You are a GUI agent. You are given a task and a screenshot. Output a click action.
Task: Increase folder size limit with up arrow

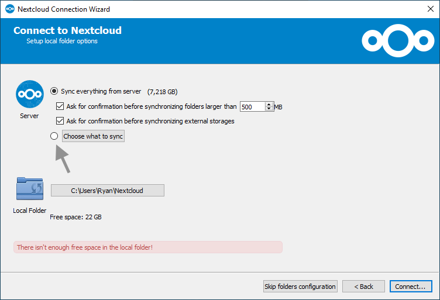[269, 104]
